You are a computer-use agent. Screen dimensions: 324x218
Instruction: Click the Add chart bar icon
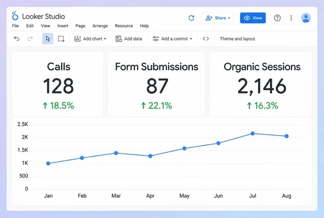(77, 39)
